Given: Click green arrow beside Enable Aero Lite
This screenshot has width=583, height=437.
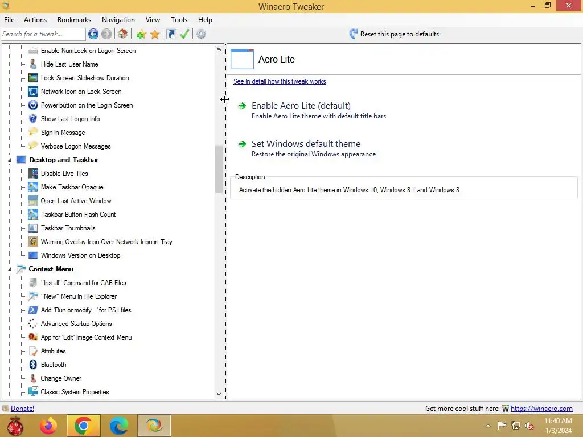Looking at the screenshot, I should pos(242,106).
